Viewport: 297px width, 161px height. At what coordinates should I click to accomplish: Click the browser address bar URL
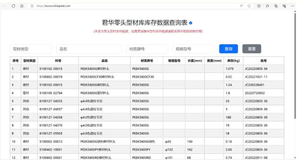54,6
